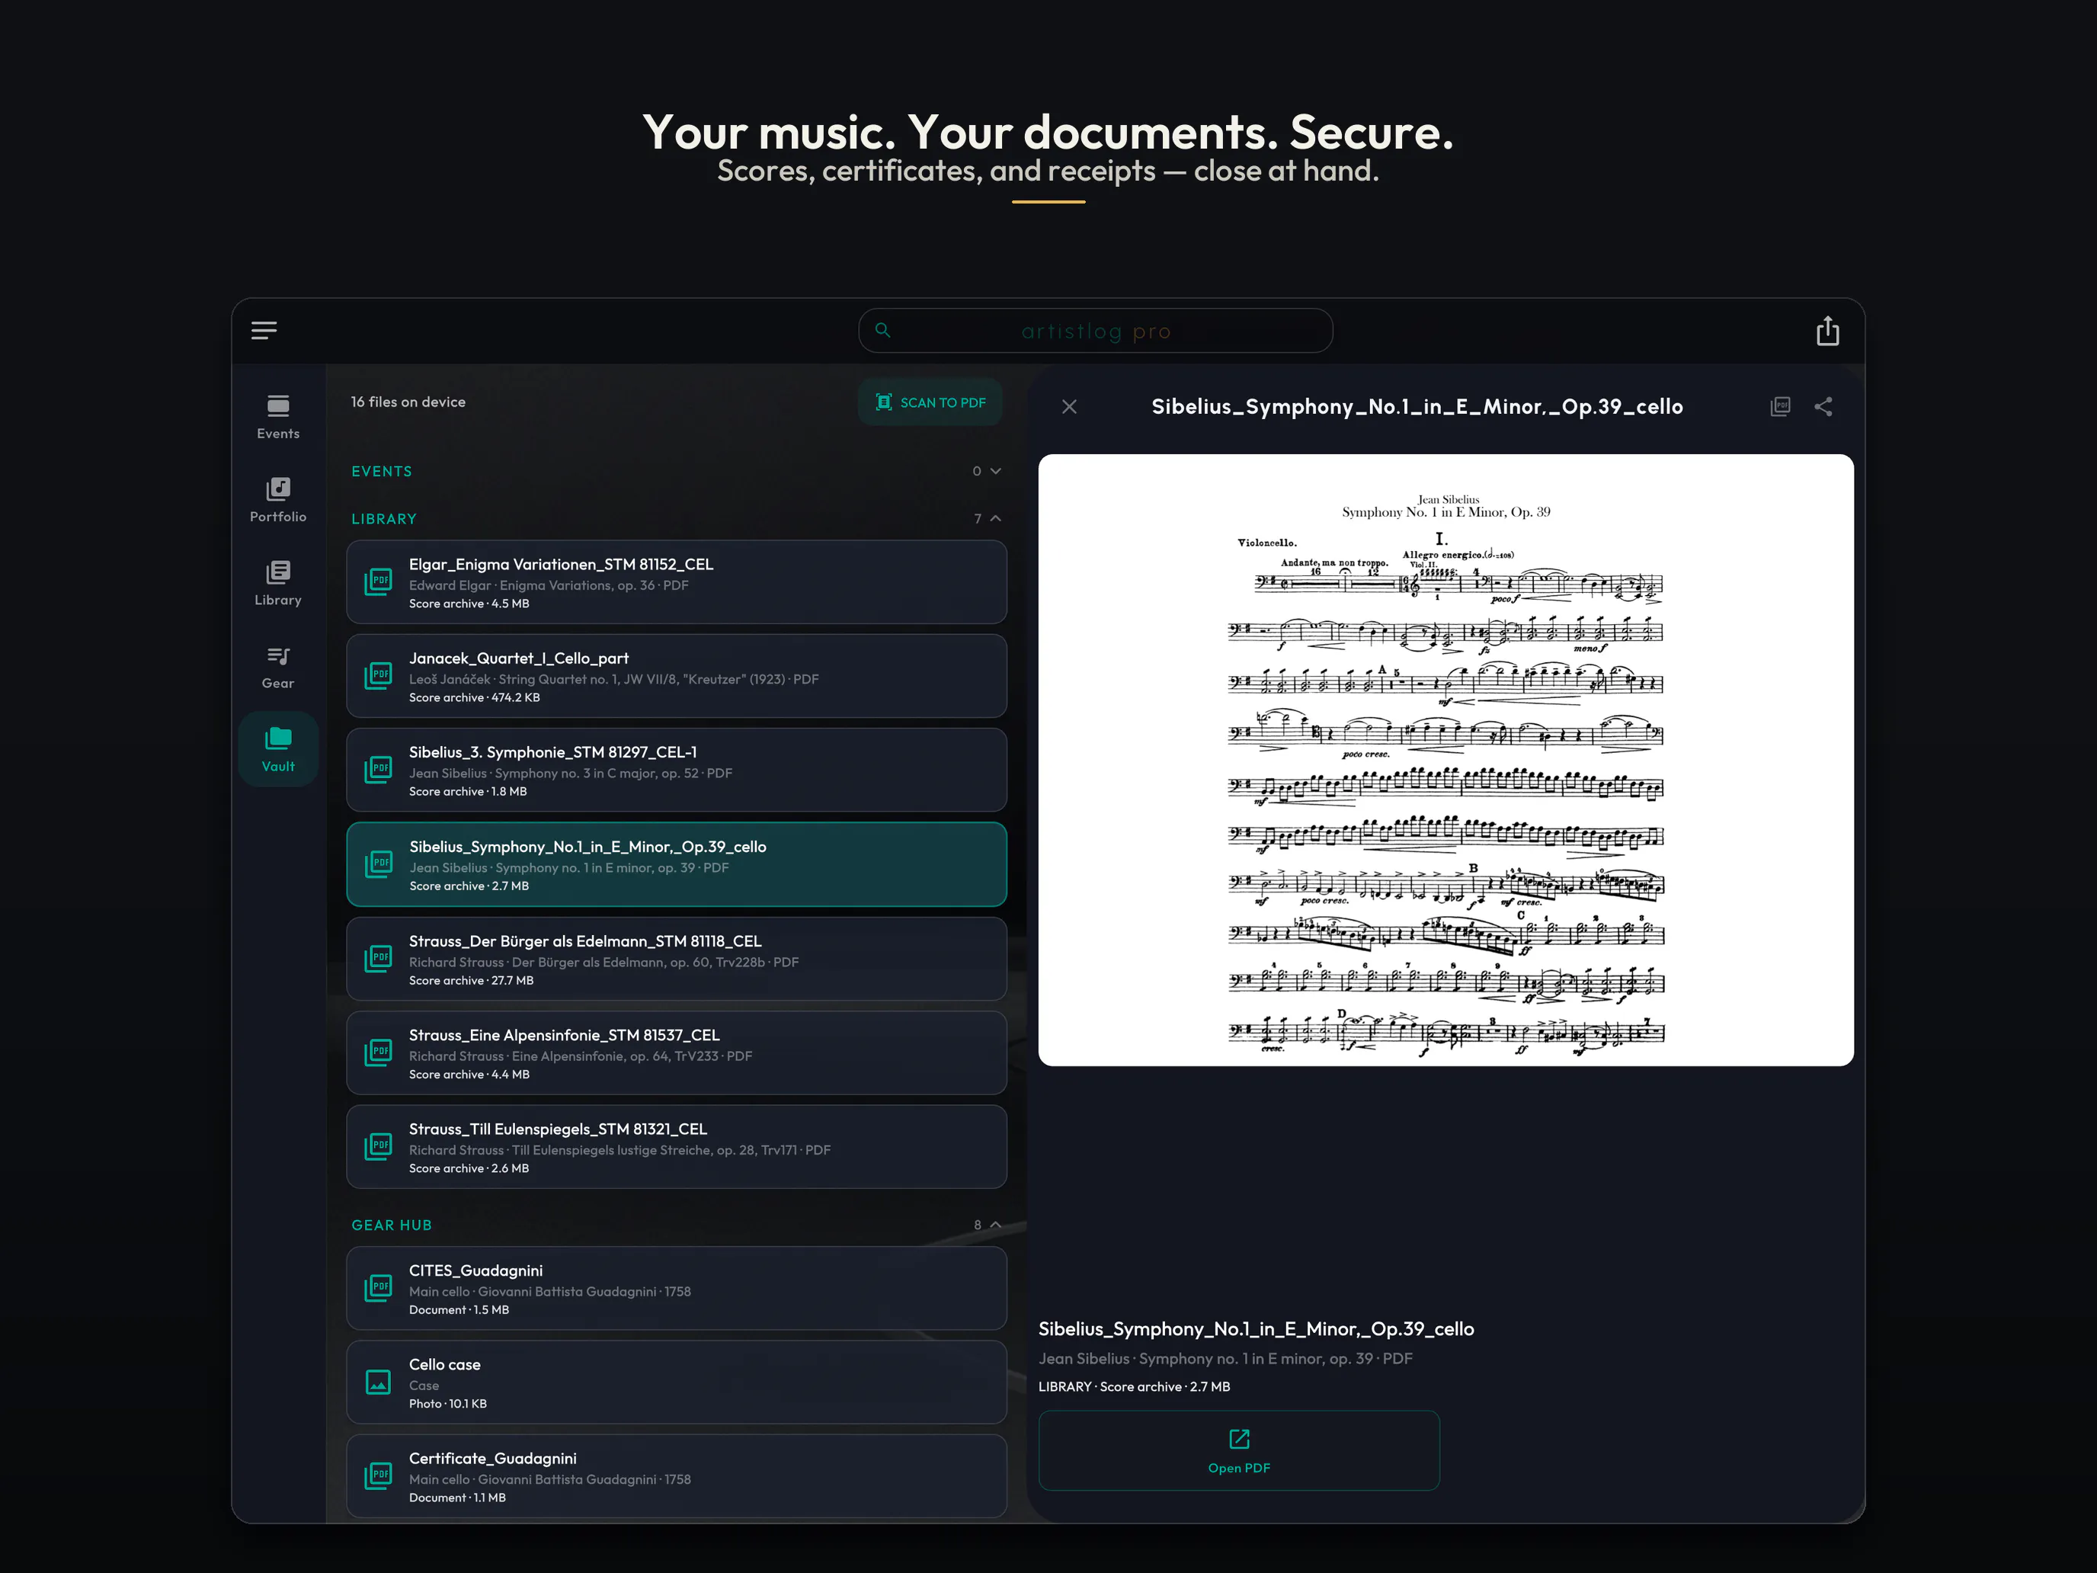This screenshot has height=1573, width=2097.
Task: Select the Cello case title
Action: pyautogui.click(x=444, y=1364)
